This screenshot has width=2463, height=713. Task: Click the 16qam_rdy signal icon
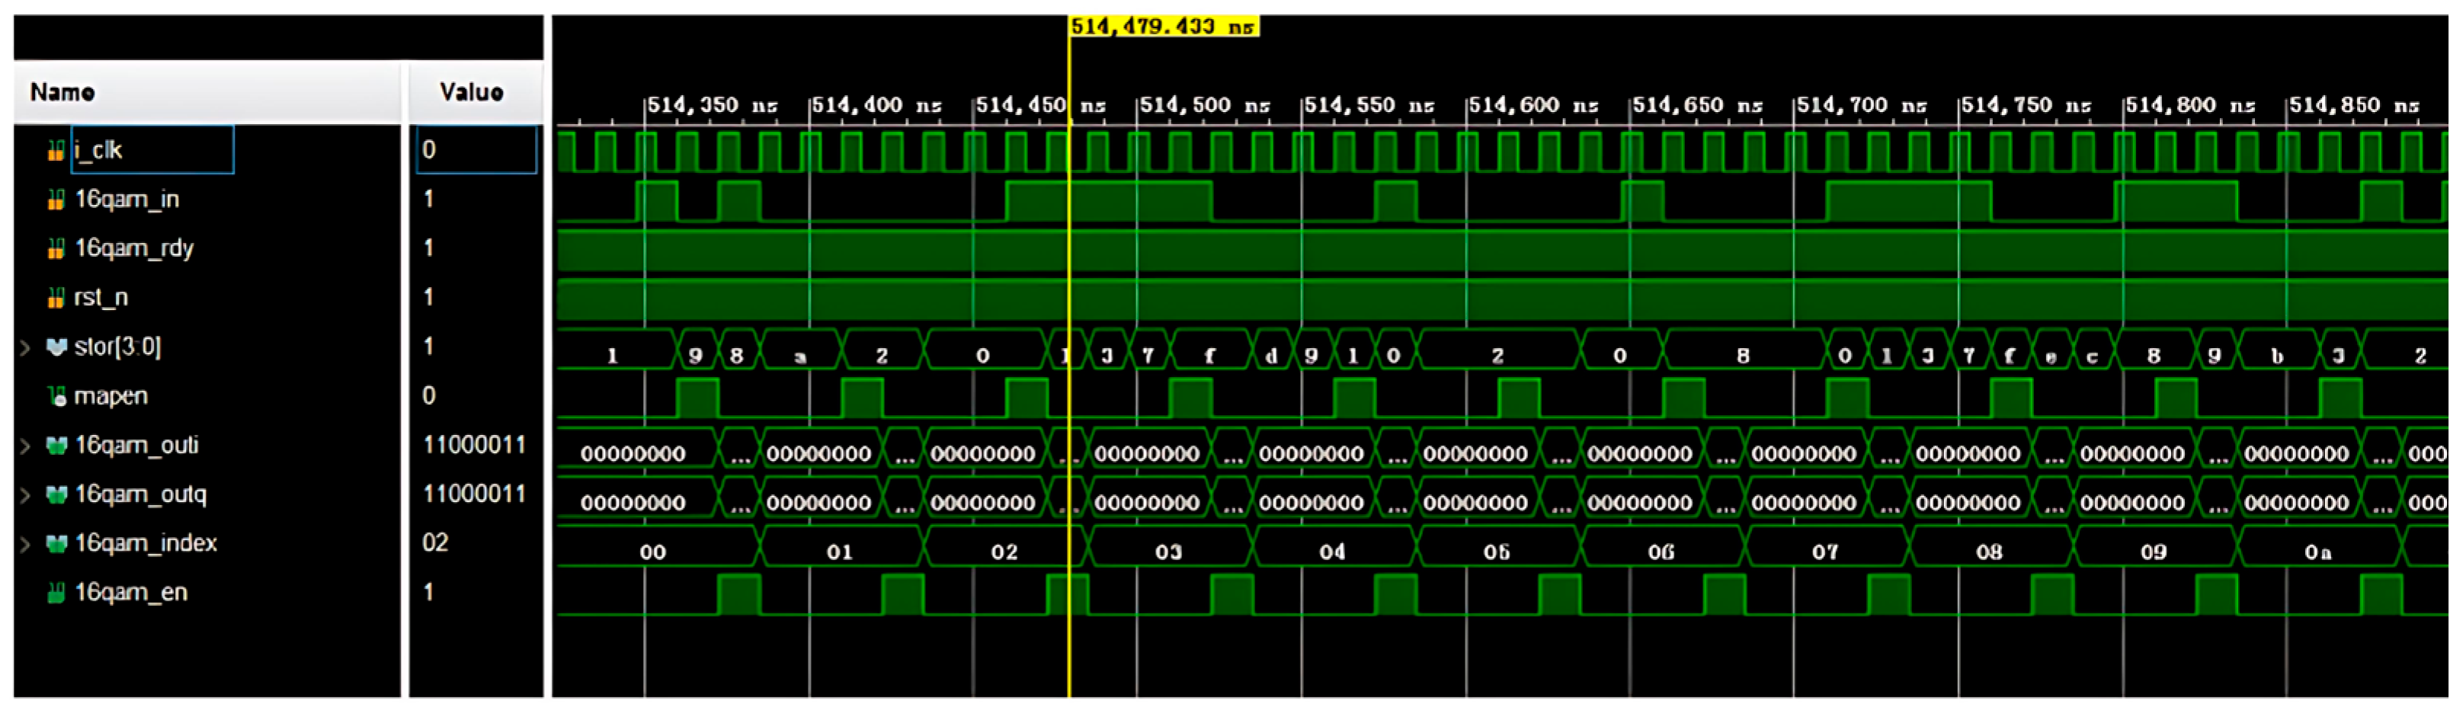tap(55, 248)
